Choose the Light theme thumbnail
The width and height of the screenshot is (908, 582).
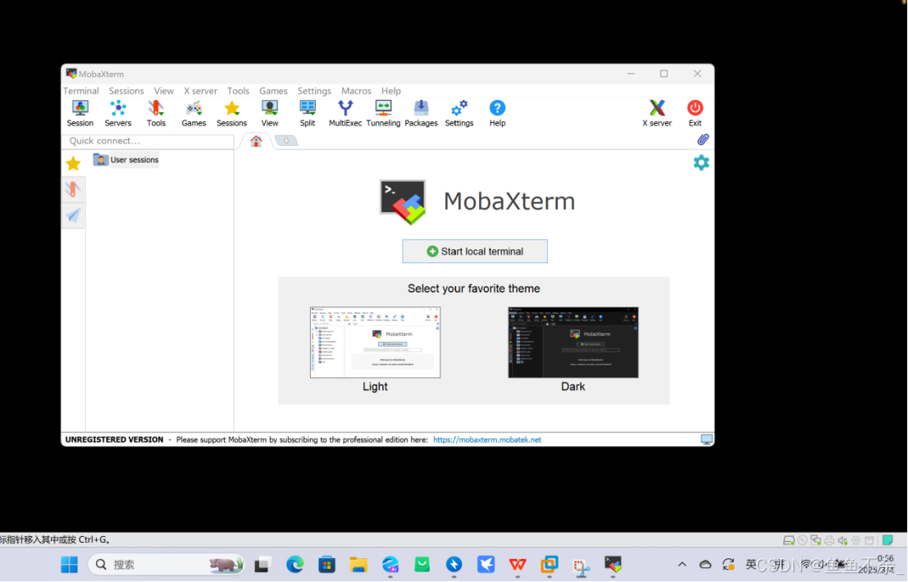click(x=375, y=343)
